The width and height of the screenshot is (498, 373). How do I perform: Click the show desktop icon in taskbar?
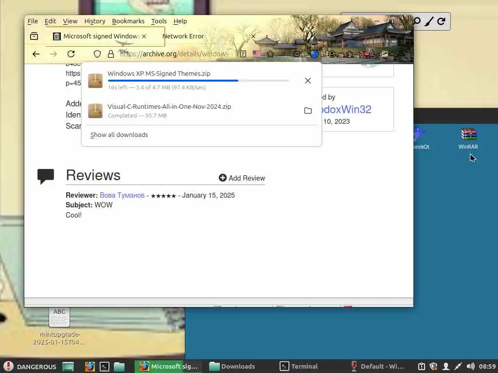pos(68,367)
